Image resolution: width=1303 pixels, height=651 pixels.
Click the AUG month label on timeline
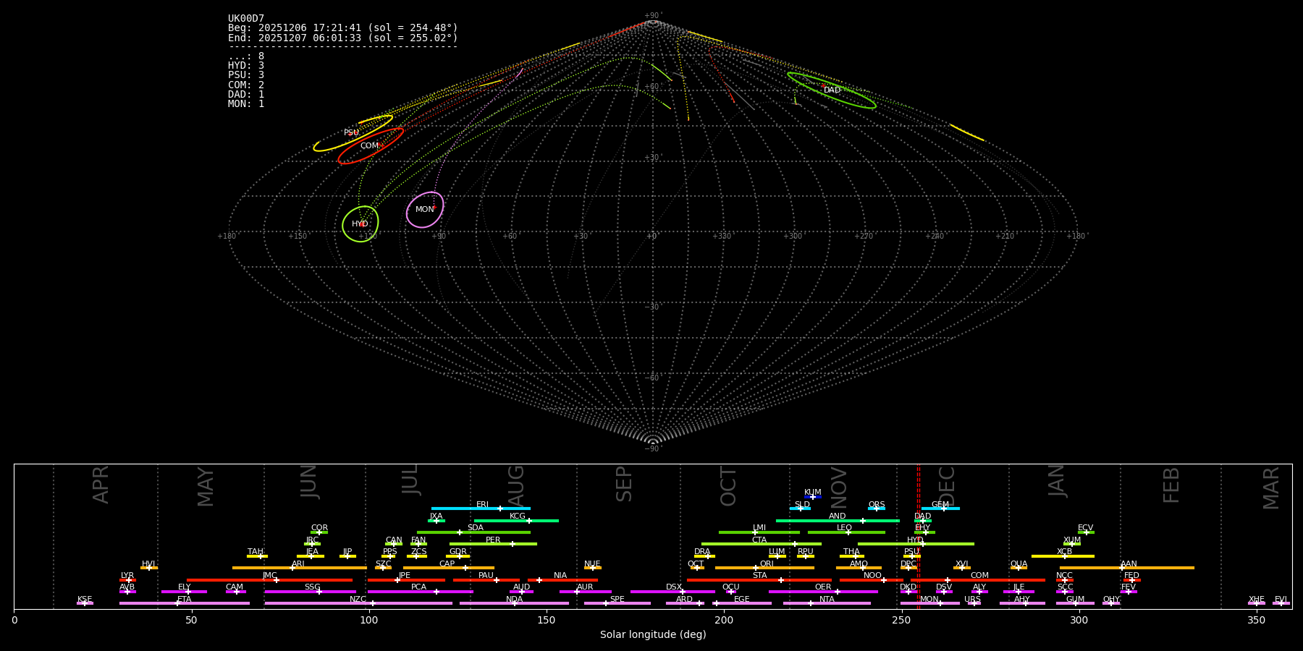coord(516,485)
